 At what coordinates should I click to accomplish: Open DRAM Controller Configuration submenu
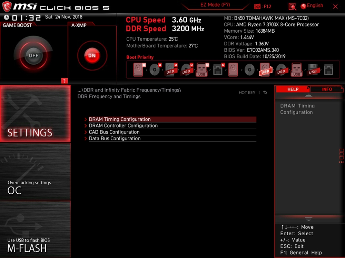(172, 126)
